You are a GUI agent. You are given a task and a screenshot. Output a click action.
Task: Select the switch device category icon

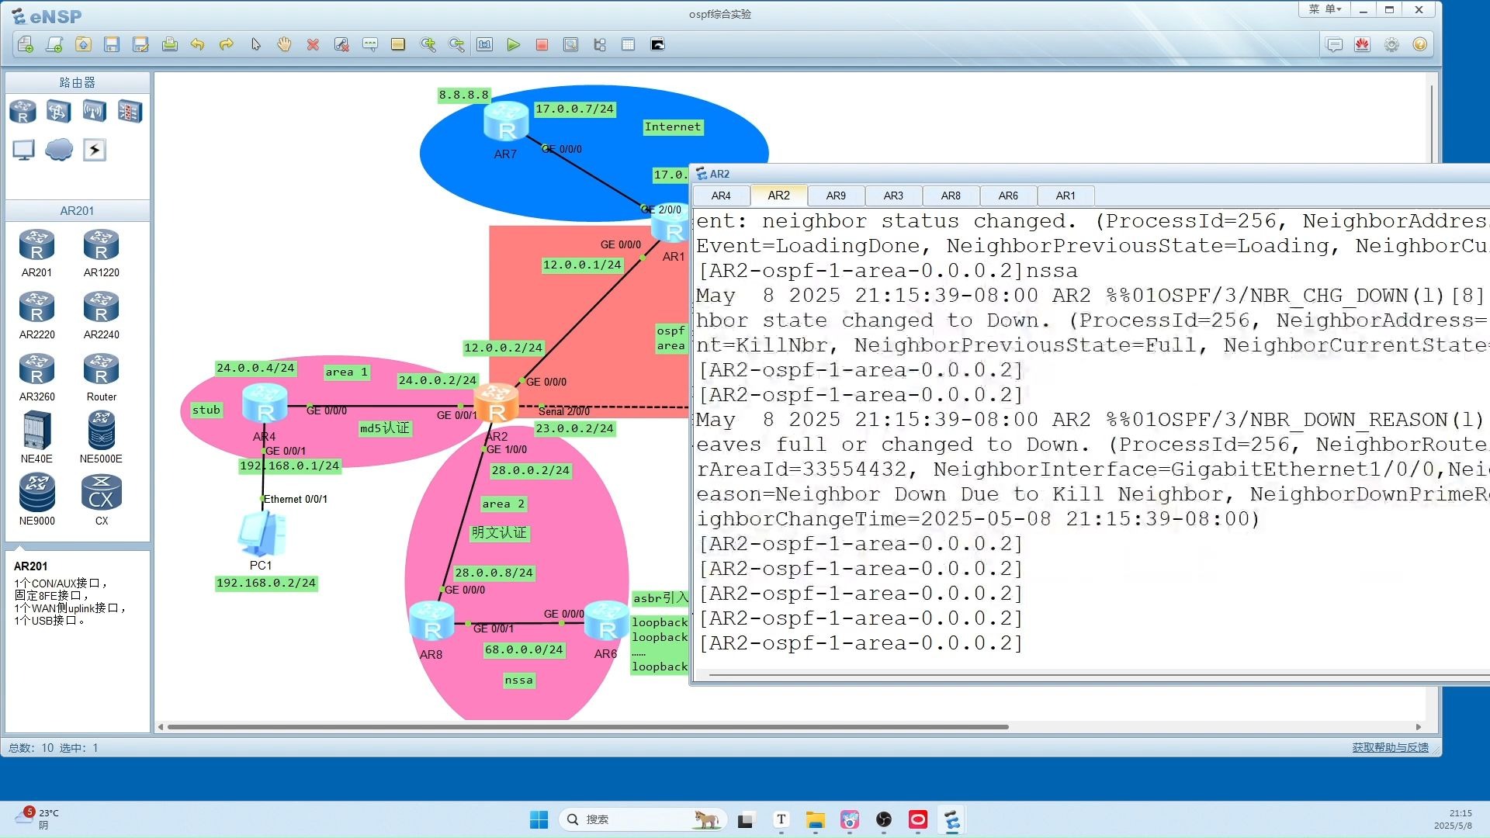coord(58,112)
